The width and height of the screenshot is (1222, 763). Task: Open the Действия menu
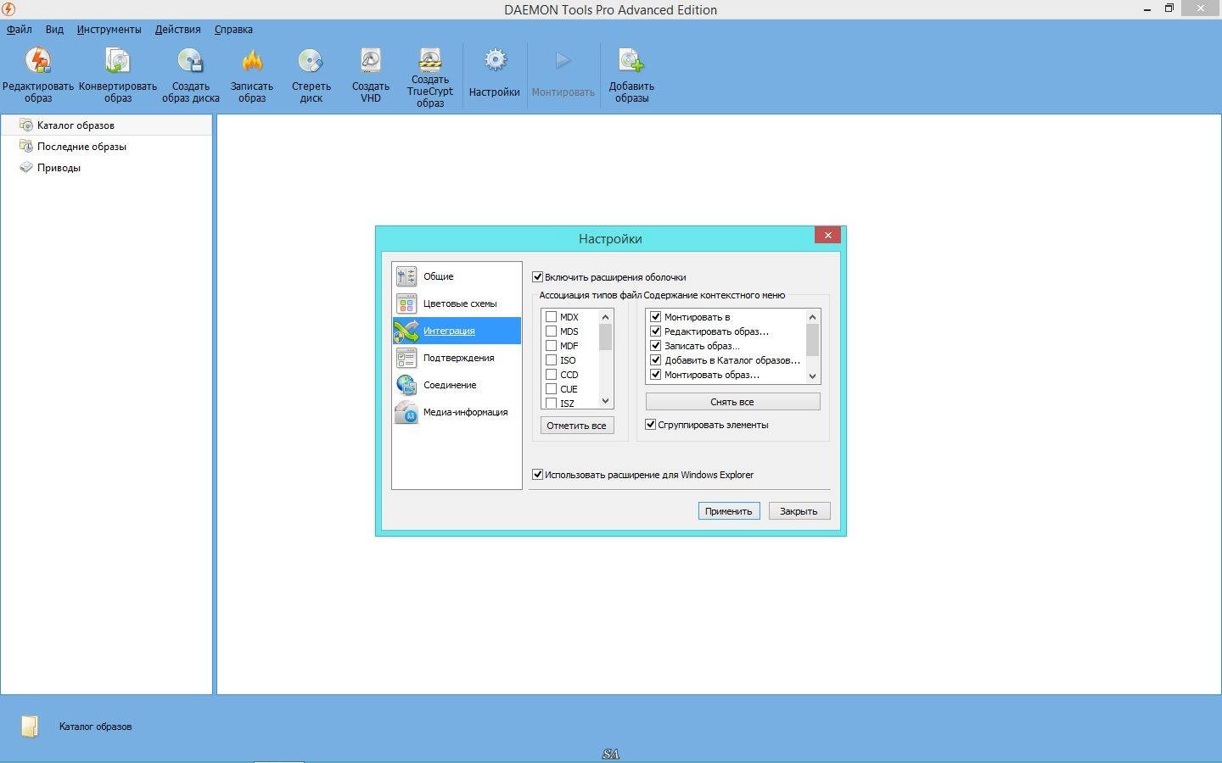tap(177, 29)
